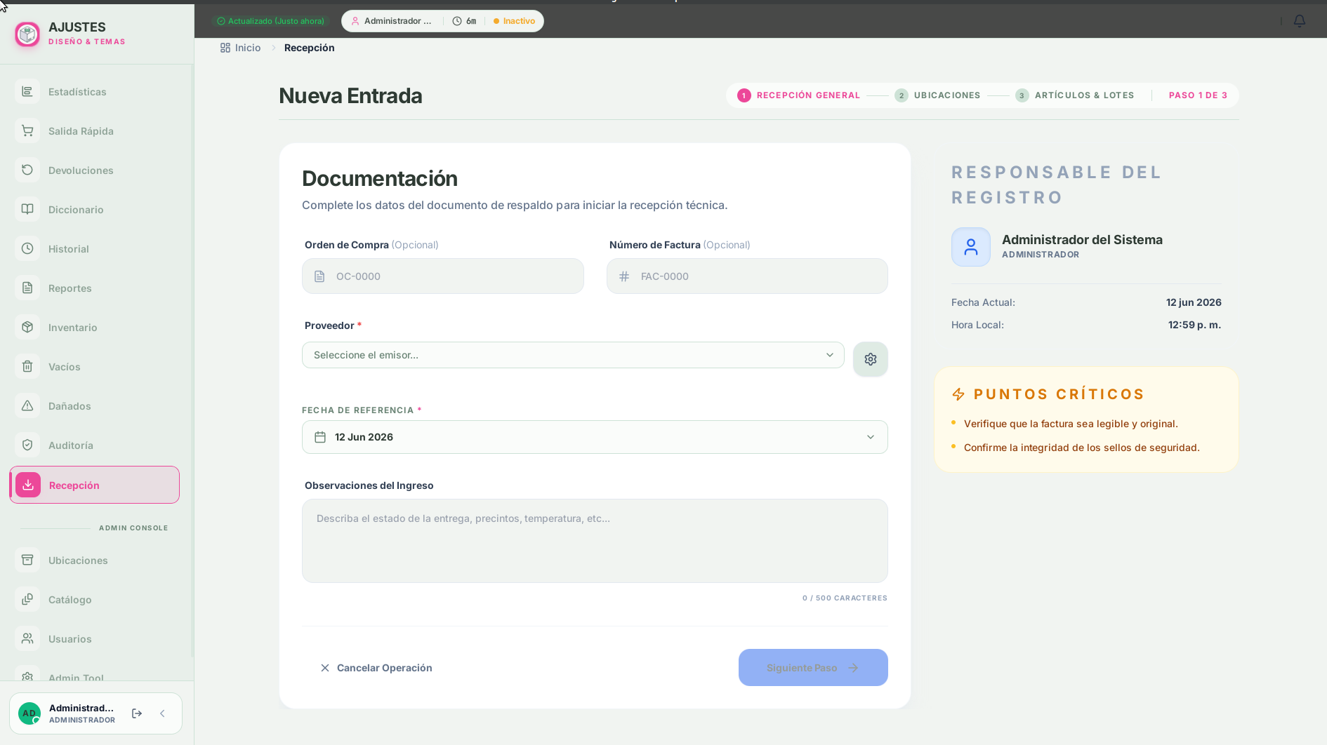Select step 3 Artículos & Lotes
1327x745 pixels.
click(x=1074, y=95)
